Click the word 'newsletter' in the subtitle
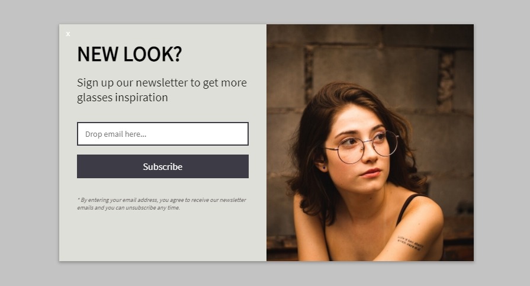The height and width of the screenshot is (286, 530). click(x=162, y=82)
